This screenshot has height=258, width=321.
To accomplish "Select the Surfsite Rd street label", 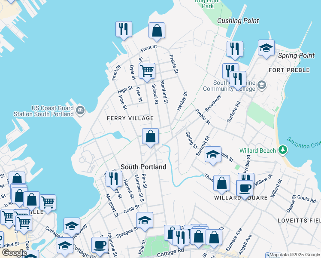I will pyautogui.click(x=233, y=112).
